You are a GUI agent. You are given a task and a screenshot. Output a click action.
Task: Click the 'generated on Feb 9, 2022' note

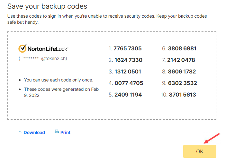[x=61, y=92]
